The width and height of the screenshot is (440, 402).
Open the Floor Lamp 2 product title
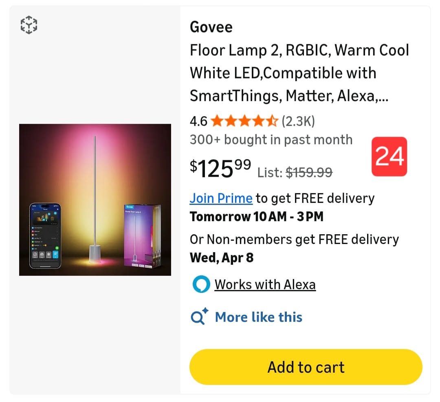coord(299,73)
